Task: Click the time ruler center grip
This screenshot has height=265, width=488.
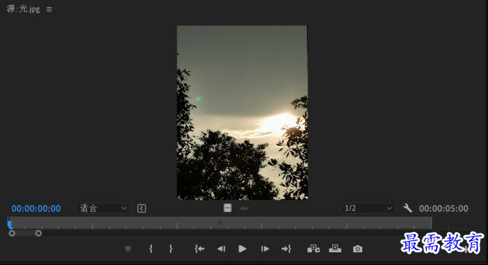Action: (x=220, y=223)
